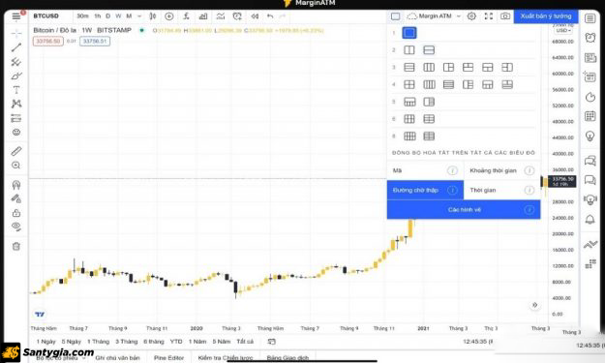Screen dimensions: 605x363
Task: Open the calendar icon in right sidebar
Action: coord(590,116)
